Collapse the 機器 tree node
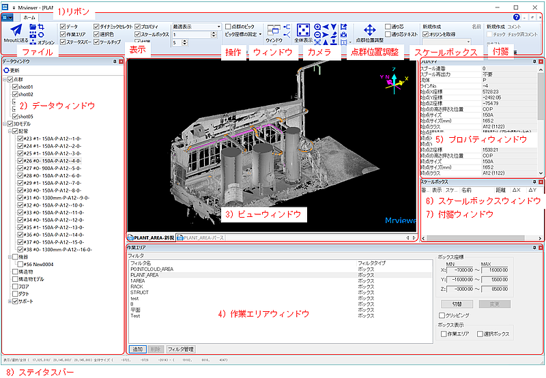The image size is (546, 378). (x=10, y=257)
